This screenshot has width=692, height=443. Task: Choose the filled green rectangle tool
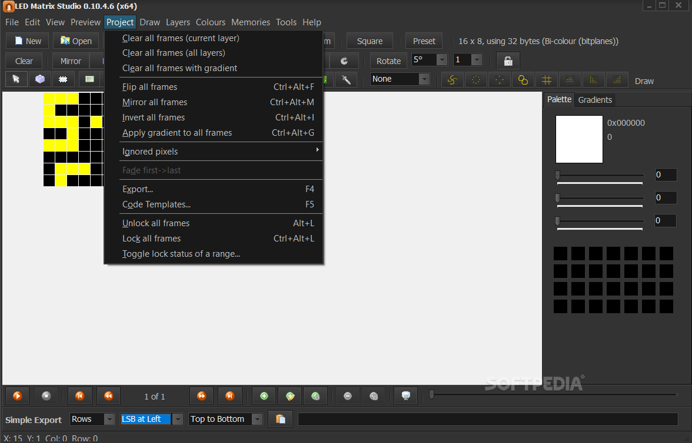tap(89, 79)
